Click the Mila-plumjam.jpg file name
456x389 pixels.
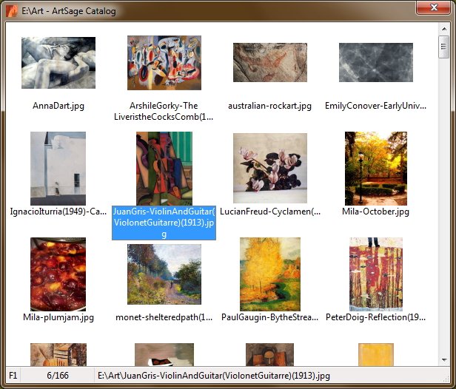(x=58, y=317)
